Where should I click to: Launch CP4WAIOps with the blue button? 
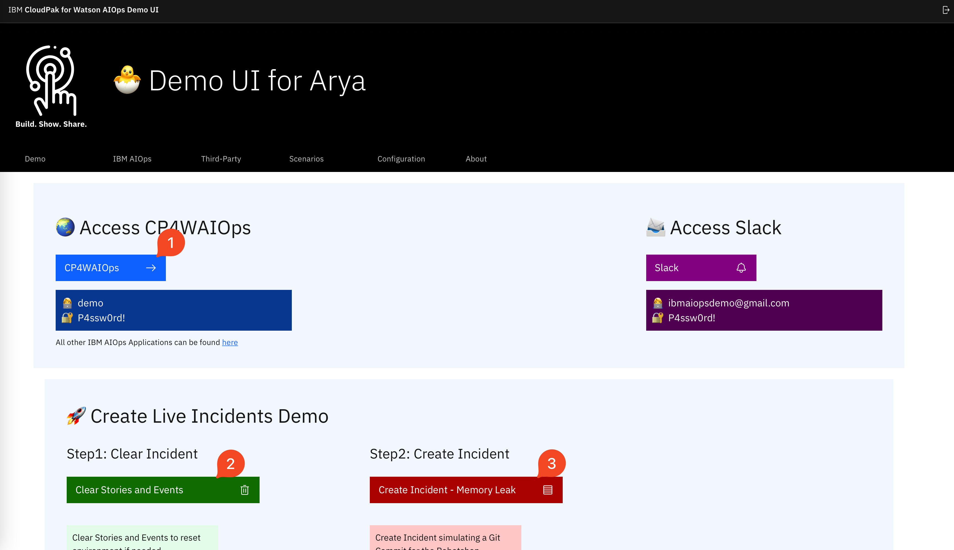(x=111, y=268)
